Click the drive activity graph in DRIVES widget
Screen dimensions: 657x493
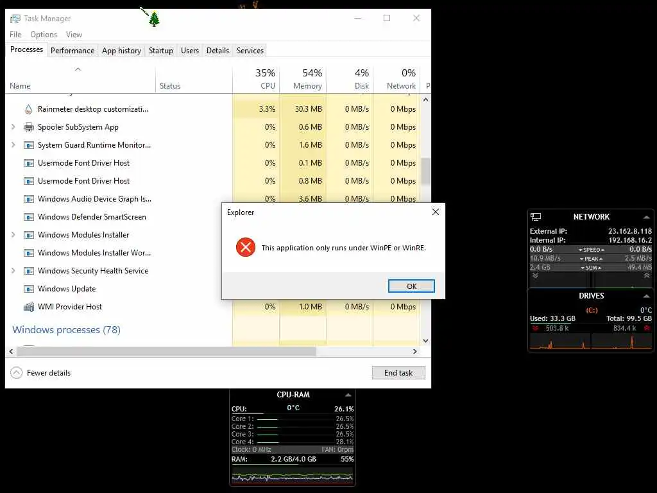tap(591, 342)
